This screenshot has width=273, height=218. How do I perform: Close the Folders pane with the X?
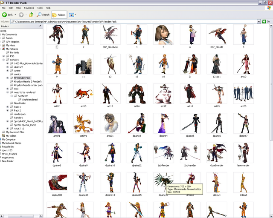[x=40, y=26]
